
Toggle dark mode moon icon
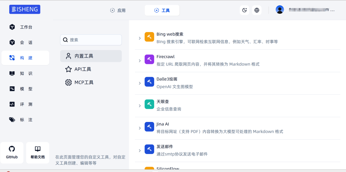coord(244,10)
